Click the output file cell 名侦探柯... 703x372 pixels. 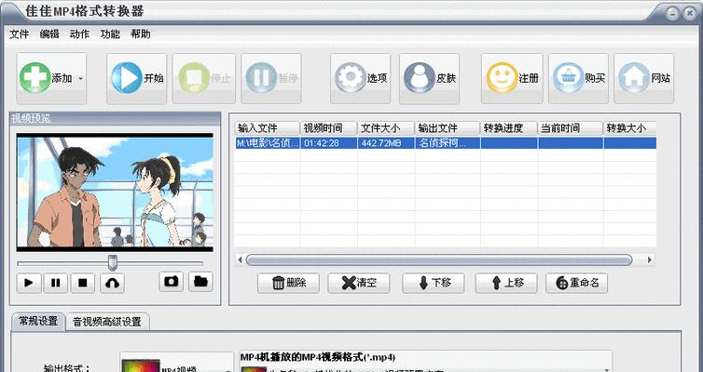pyautogui.click(x=448, y=143)
